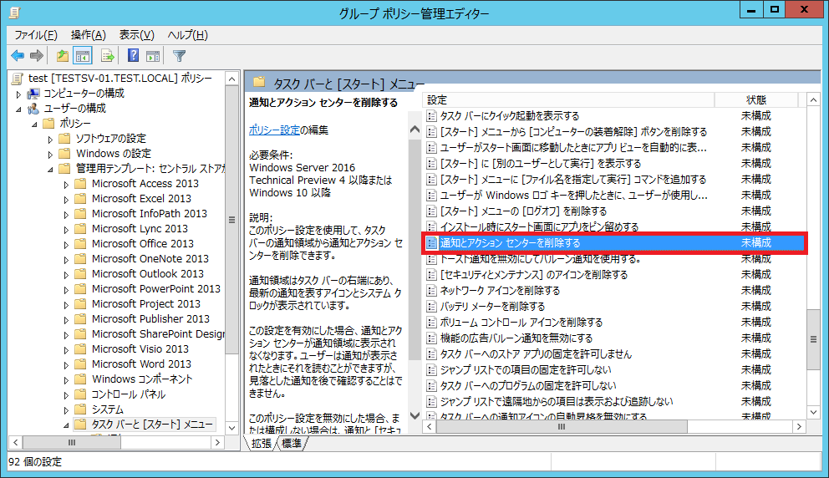This screenshot has height=478, width=829.
Task: Click the Microsoft Outlook 2013 folder icon
Action: click(80, 273)
